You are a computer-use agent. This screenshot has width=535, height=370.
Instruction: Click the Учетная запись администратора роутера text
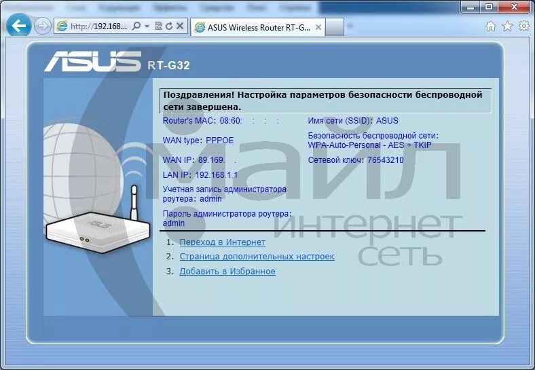[225, 194]
